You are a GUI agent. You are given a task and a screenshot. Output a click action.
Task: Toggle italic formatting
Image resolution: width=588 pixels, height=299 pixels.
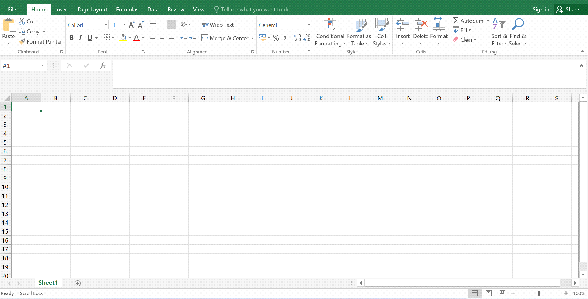click(80, 37)
